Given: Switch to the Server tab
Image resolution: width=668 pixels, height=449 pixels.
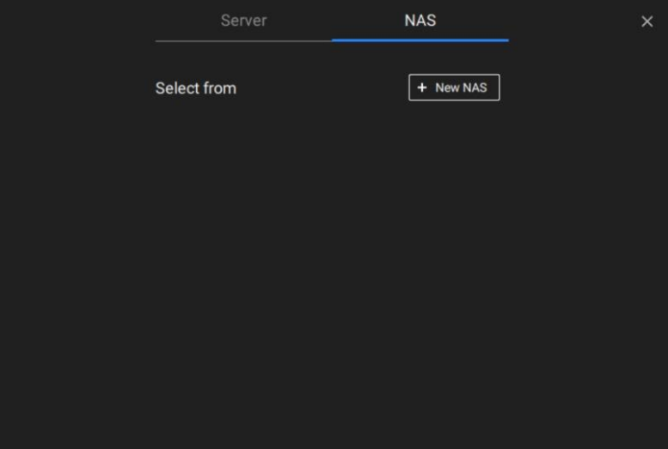Looking at the screenshot, I should coord(243,21).
